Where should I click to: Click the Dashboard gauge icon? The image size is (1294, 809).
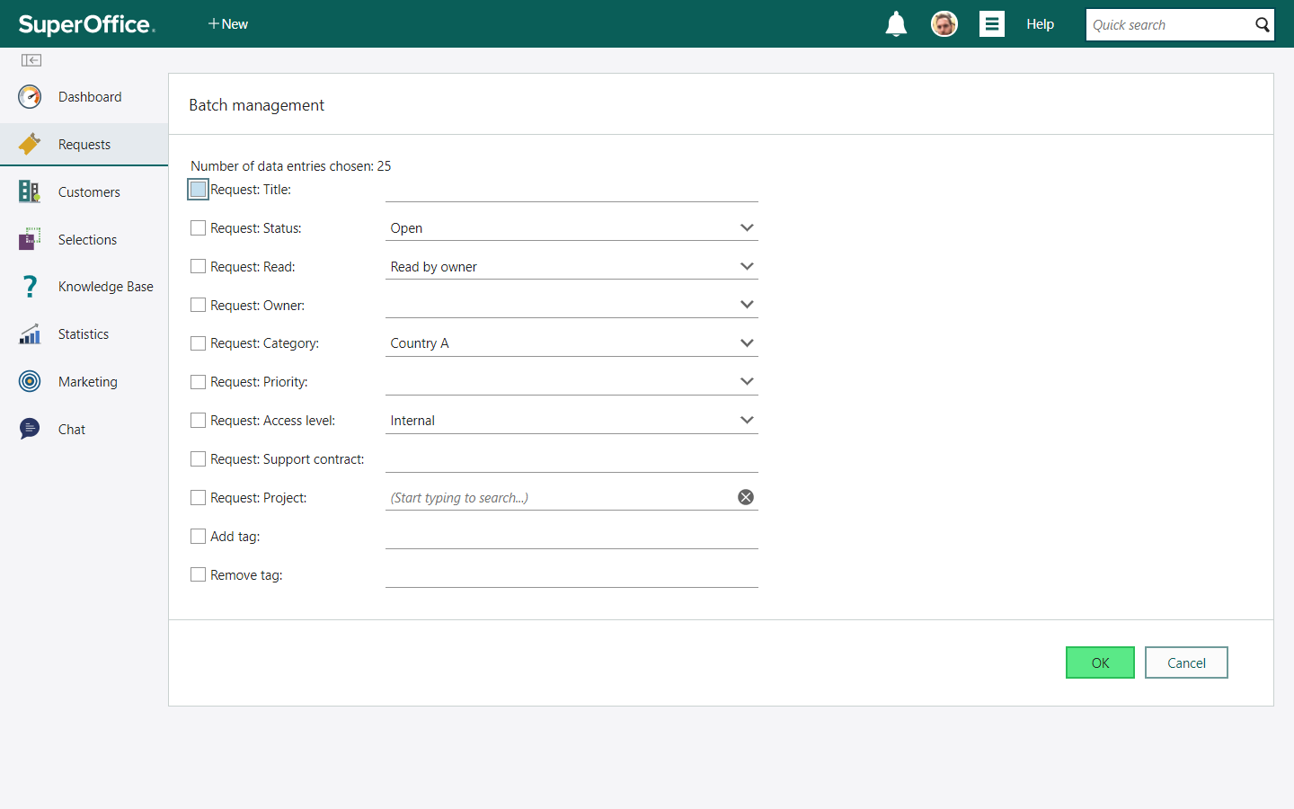tap(30, 97)
